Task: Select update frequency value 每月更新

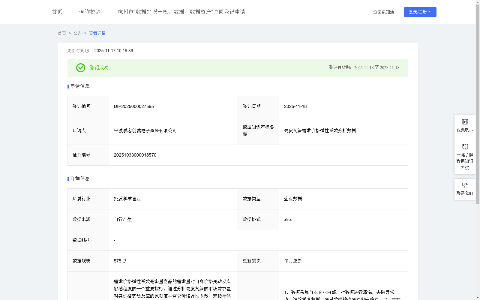Action: pyautogui.click(x=293, y=261)
